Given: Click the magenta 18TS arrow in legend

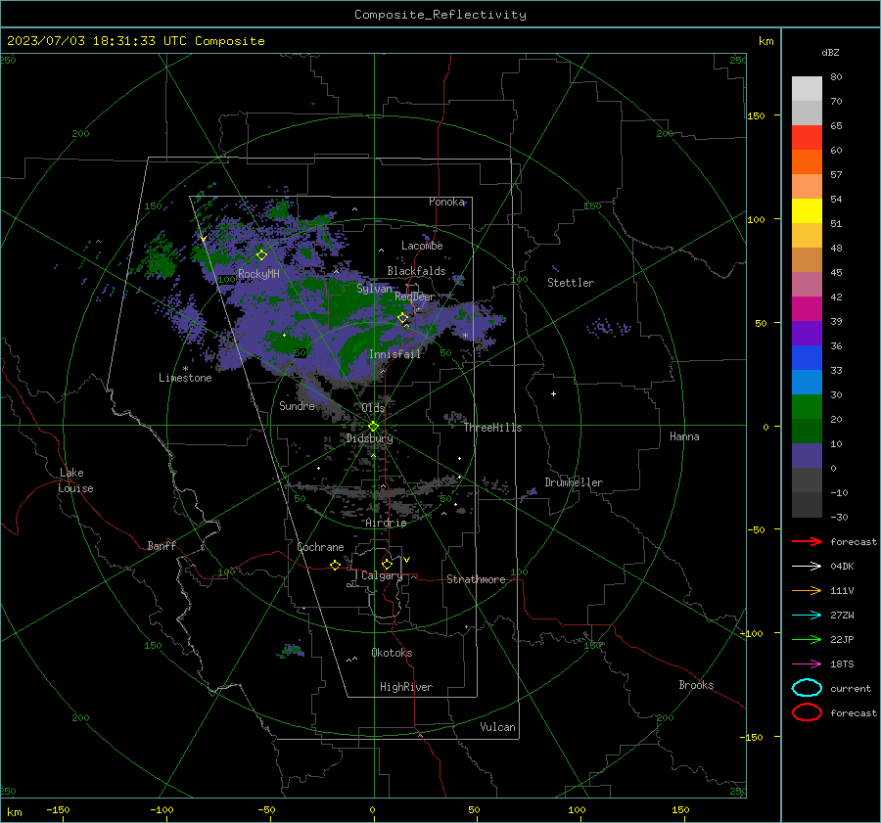Looking at the screenshot, I should (x=807, y=664).
